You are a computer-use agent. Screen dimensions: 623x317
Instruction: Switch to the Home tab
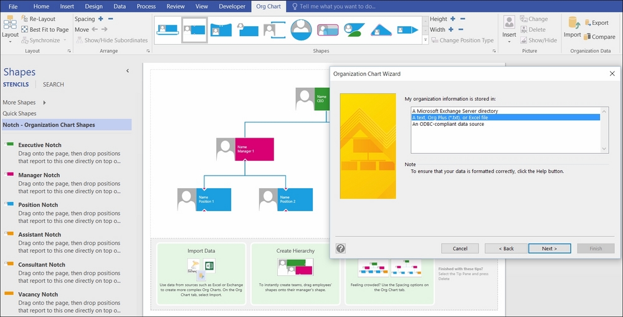coord(41,6)
